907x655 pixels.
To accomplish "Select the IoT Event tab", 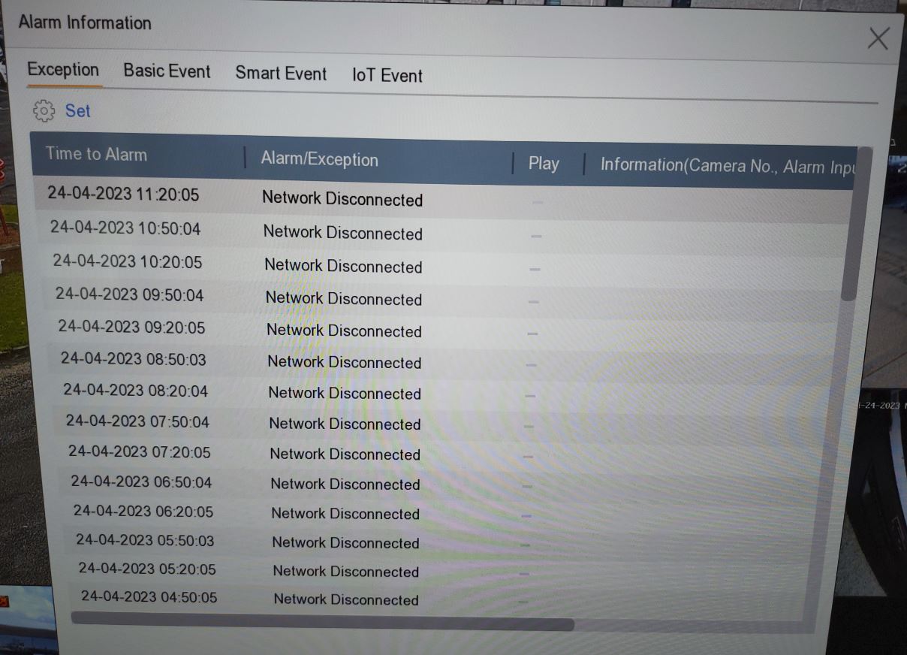I will click(x=387, y=75).
